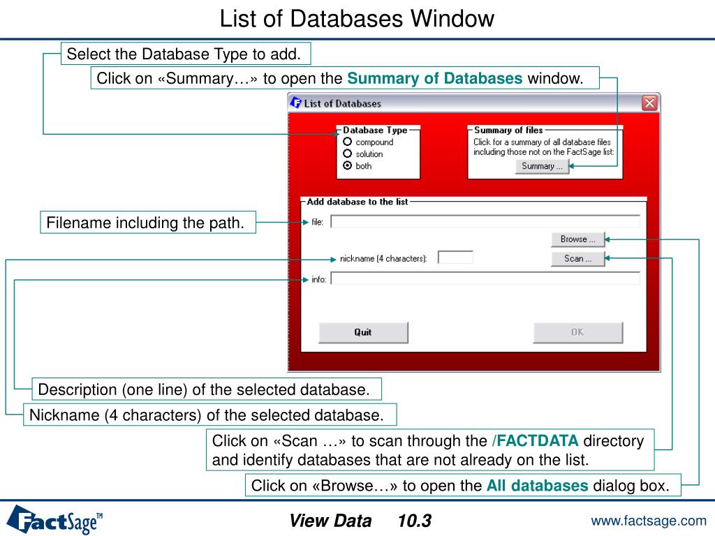Click the 'List of Databases' title text
This screenshot has height=536, width=715.
[x=342, y=103]
